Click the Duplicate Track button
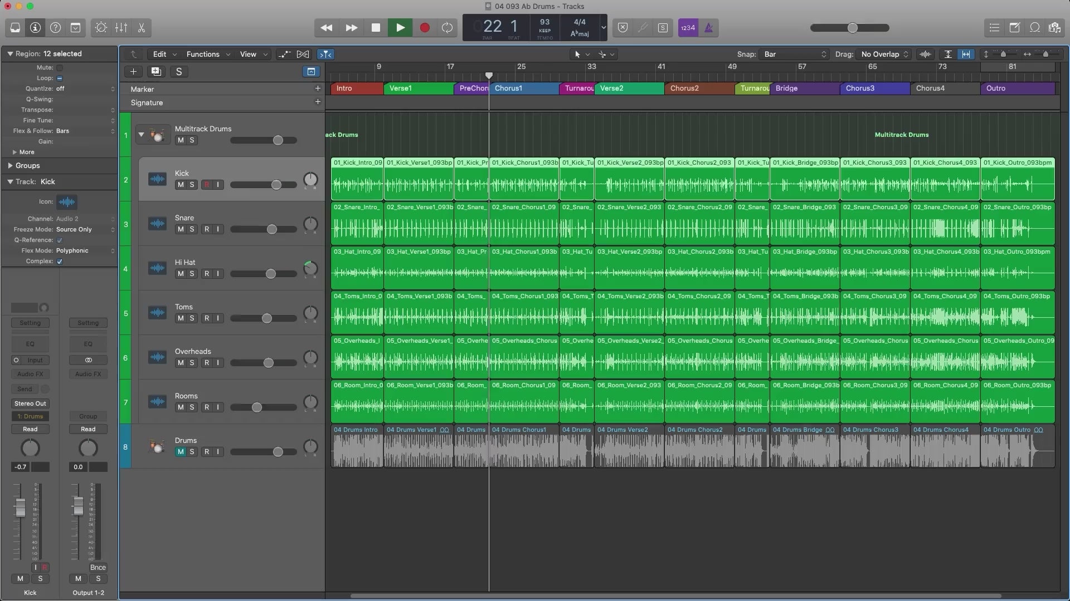Viewport: 1070px width, 601px height. pos(156,71)
